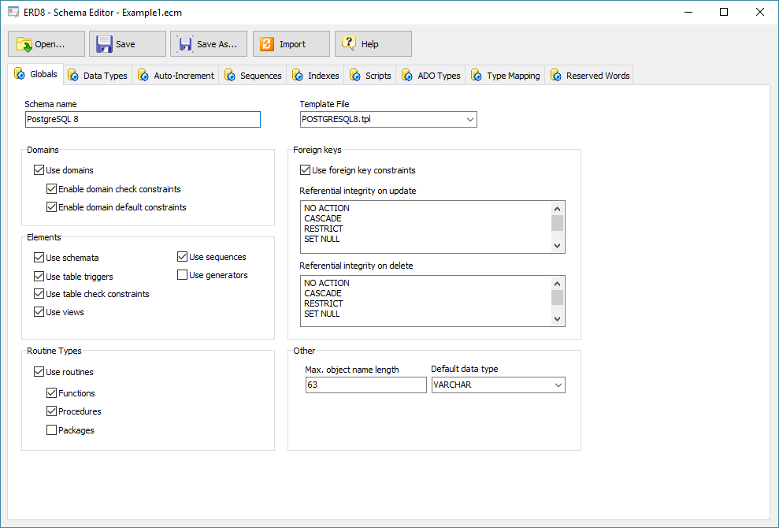Open the Template File dropdown
Image resolution: width=779 pixels, height=528 pixels.
(x=470, y=119)
